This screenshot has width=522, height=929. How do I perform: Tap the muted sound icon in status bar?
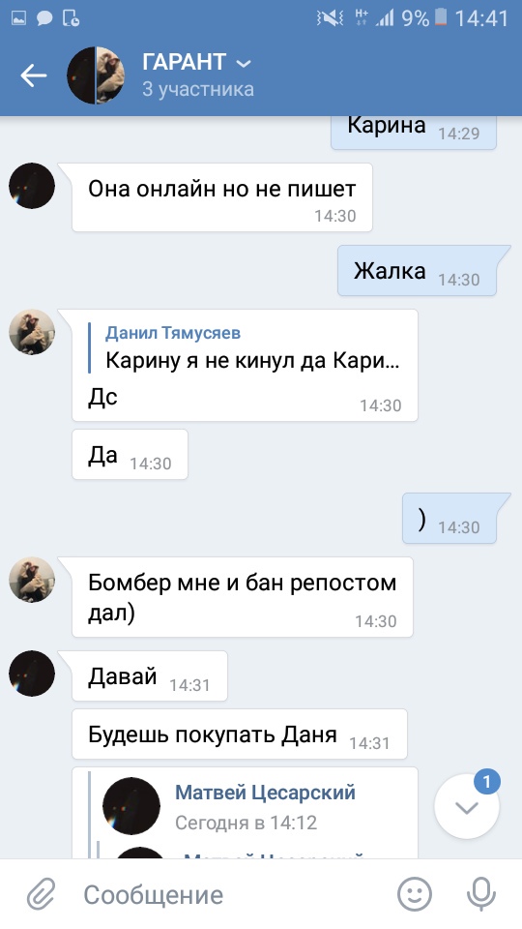(331, 18)
